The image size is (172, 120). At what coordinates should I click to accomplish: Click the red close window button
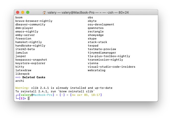tap(18, 12)
